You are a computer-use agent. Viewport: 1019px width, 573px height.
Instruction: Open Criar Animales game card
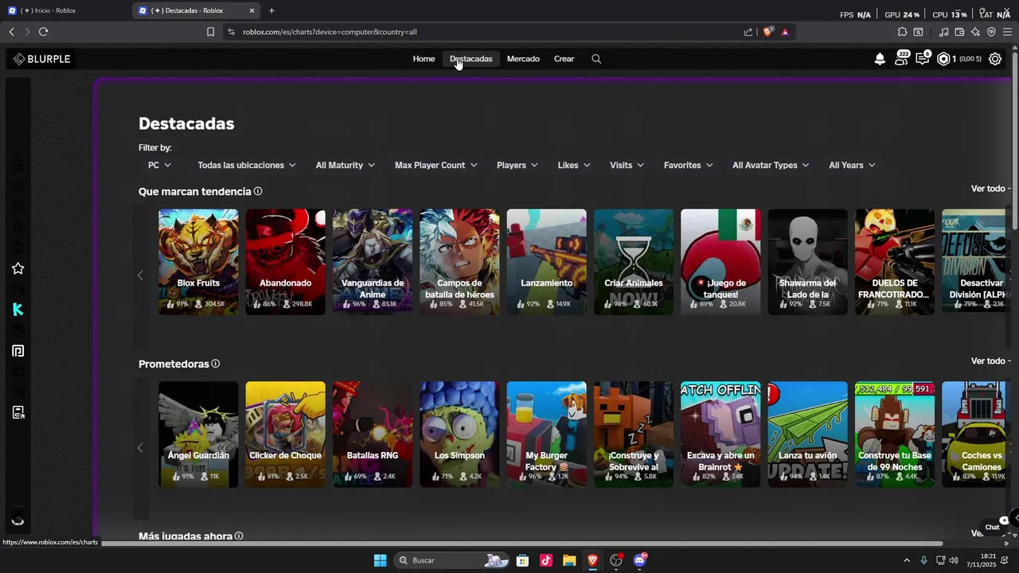click(x=634, y=262)
